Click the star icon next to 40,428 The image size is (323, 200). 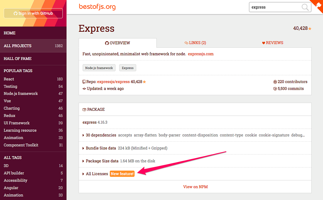point(310,28)
